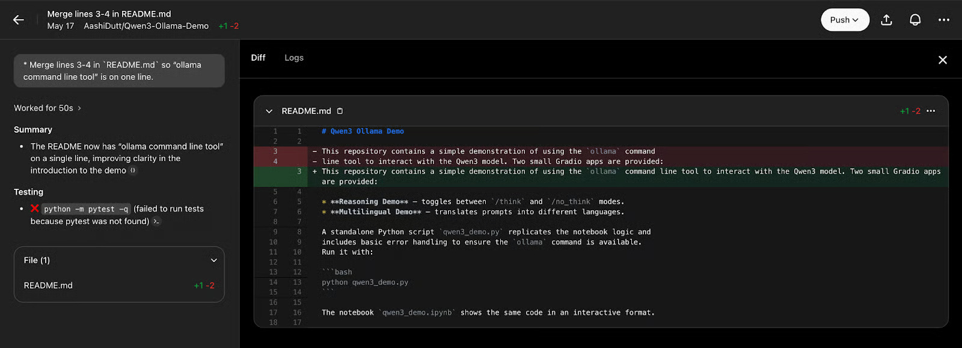Switch to the Logs tab
Viewport: 962px width, 348px height.
click(293, 58)
